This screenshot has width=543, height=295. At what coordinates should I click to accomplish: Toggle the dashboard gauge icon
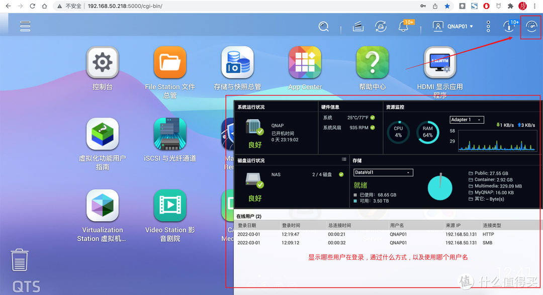pos(531,26)
